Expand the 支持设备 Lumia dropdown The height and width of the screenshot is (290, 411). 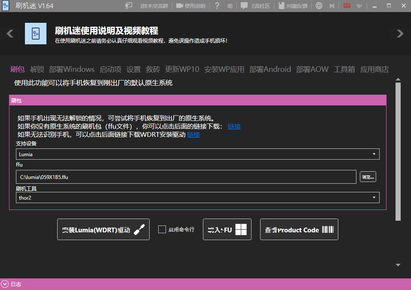click(198, 154)
